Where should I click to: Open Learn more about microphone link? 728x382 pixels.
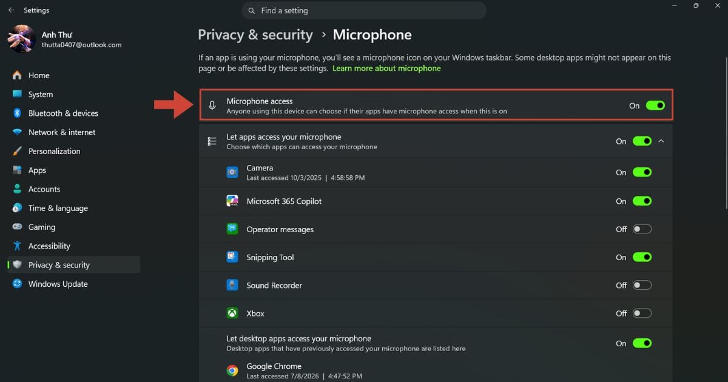pyautogui.click(x=386, y=69)
